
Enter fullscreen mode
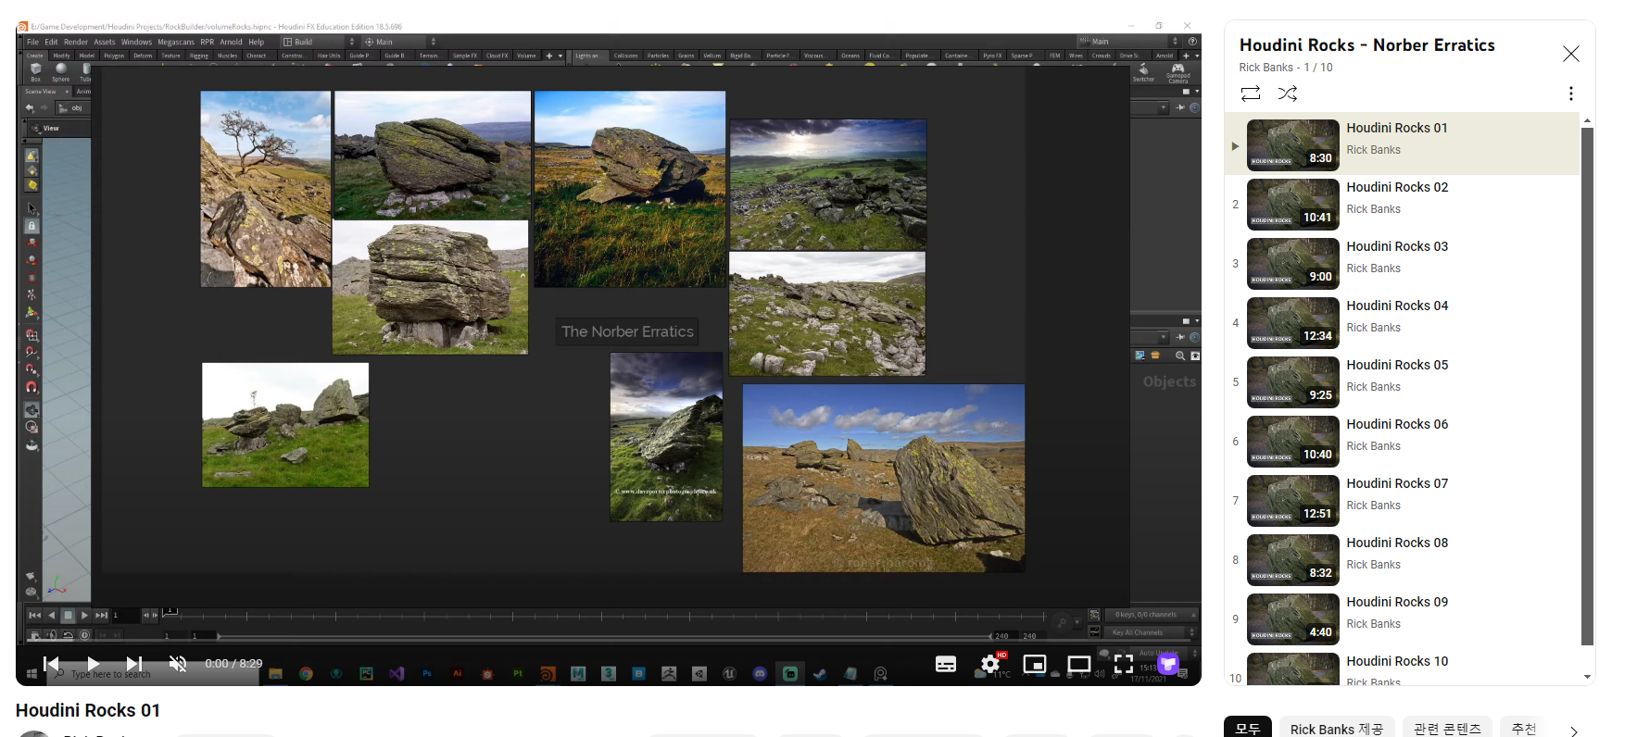(1123, 664)
